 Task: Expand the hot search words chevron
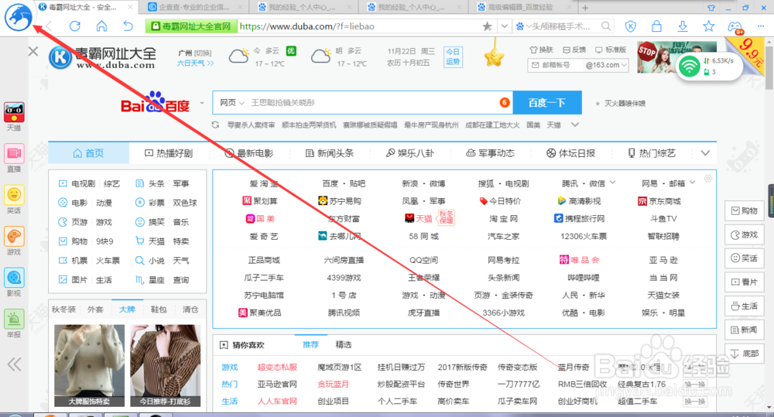(x=574, y=125)
